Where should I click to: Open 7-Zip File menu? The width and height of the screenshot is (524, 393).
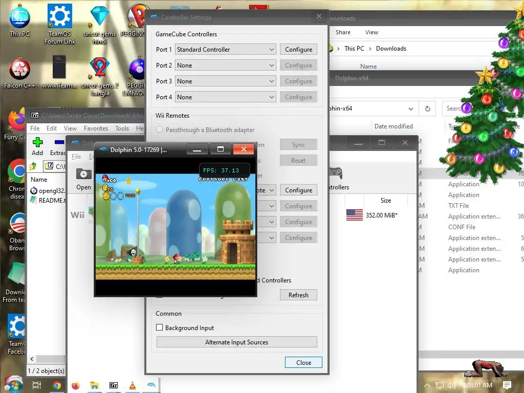coord(35,128)
